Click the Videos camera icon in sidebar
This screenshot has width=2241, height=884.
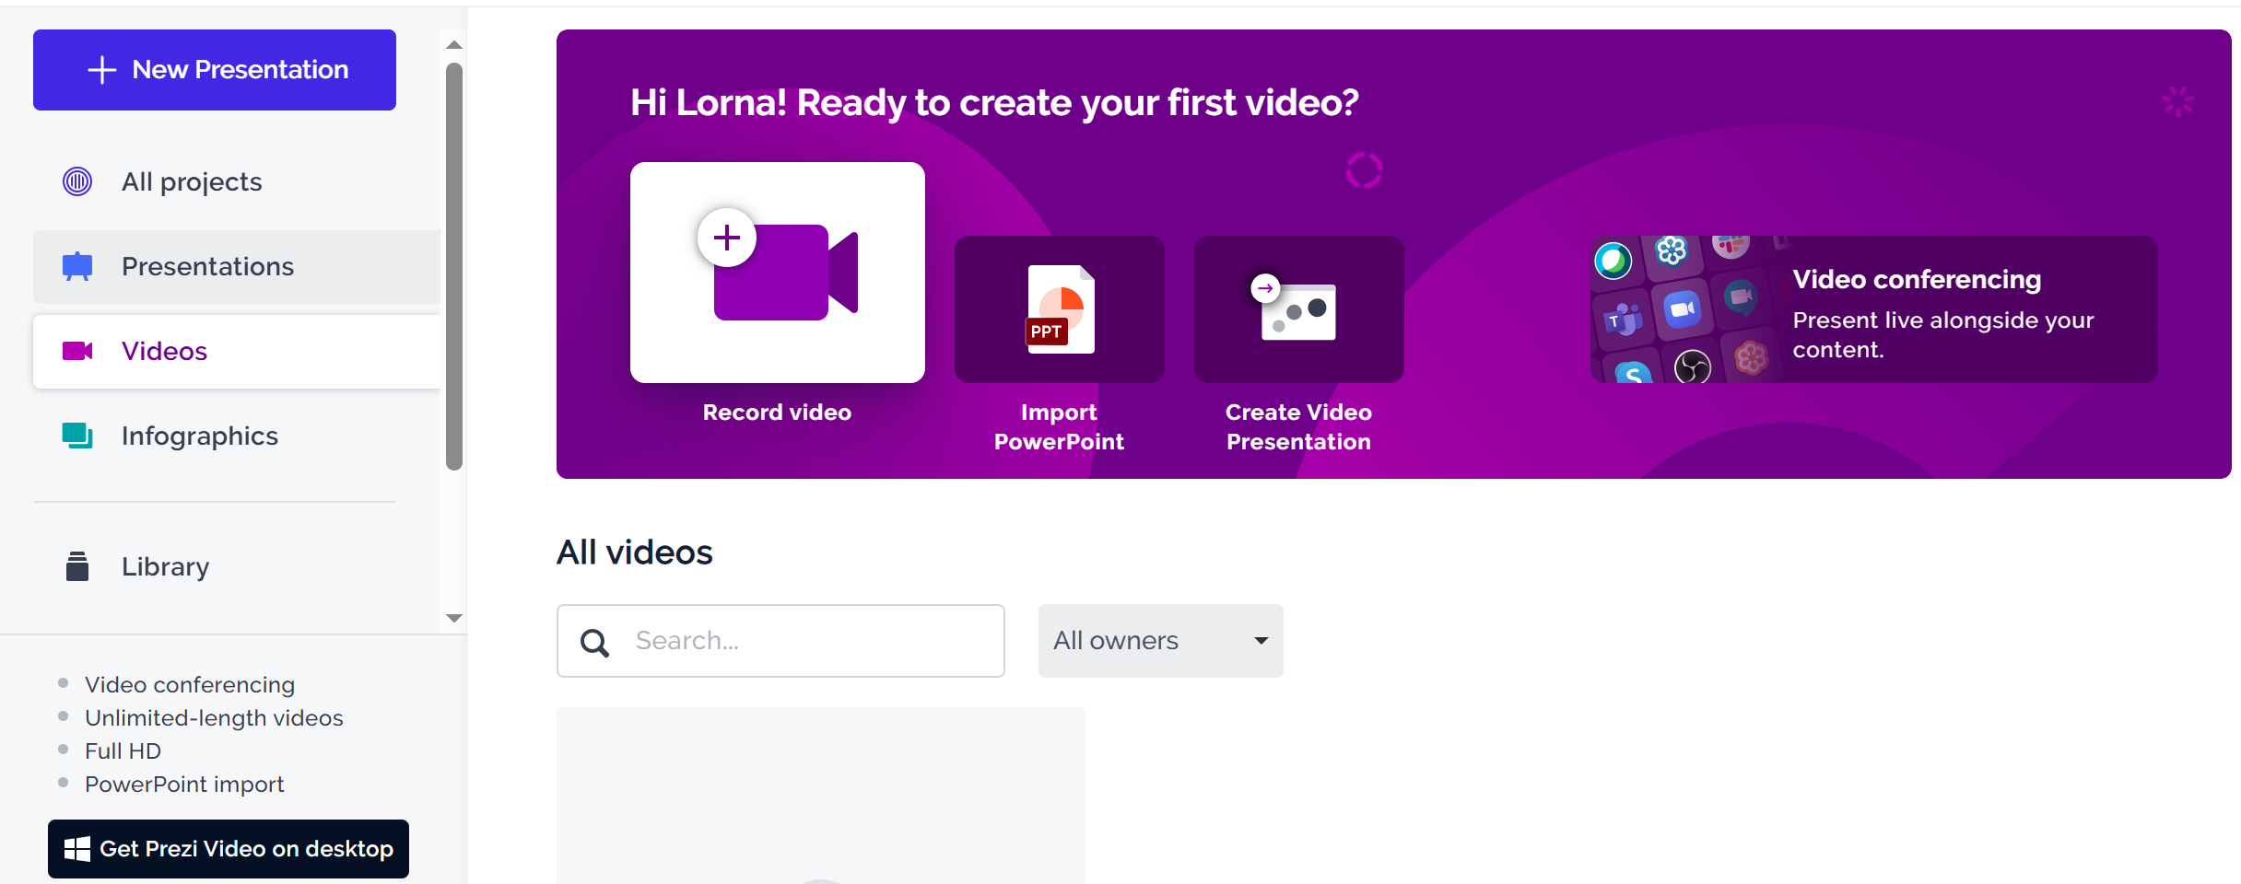coord(77,351)
